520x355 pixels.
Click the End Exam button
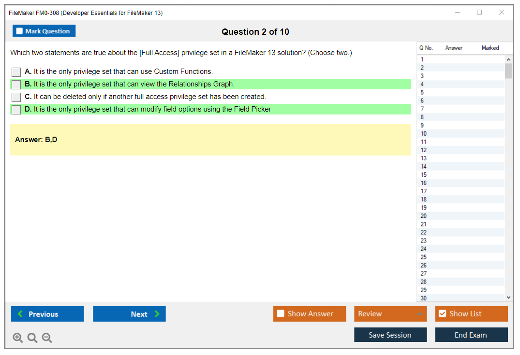pyautogui.click(x=471, y=335)
